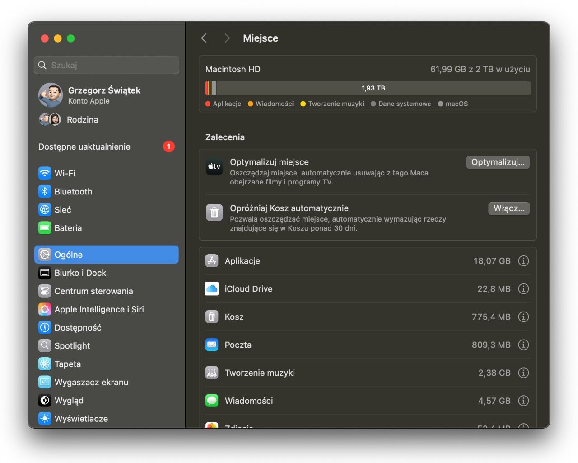Click the Zalecenia section heading
Screen dimensions: 578x463
pos(225,137)
